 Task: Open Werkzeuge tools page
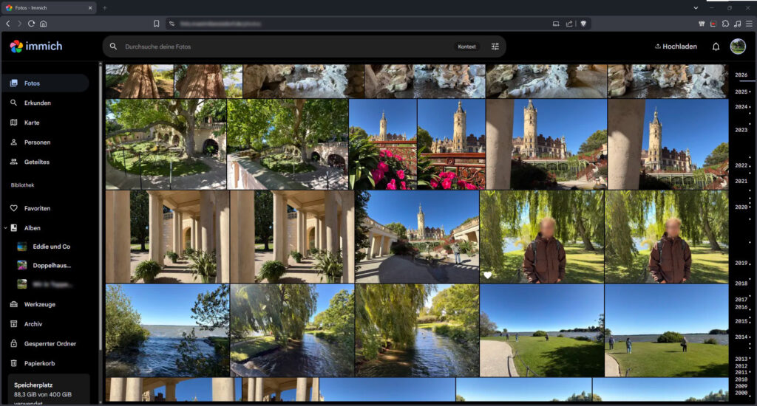(39, 304)
